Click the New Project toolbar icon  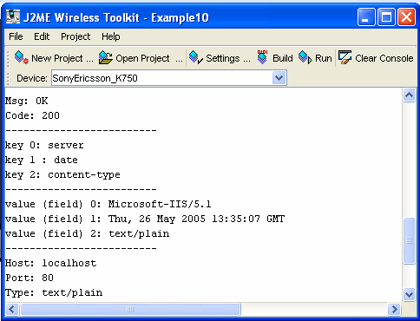(x=22, y=58)
